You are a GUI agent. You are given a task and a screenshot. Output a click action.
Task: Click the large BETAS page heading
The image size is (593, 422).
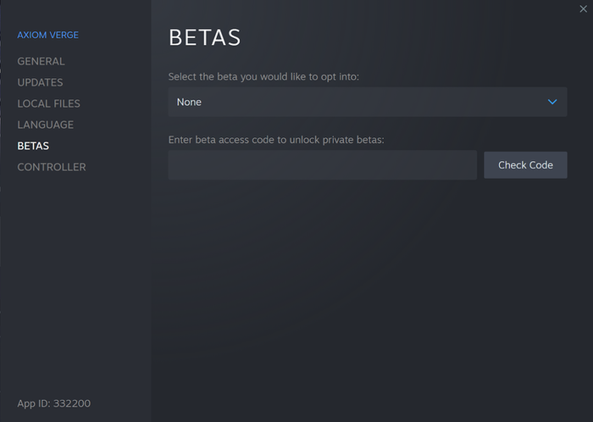point(205,38)
